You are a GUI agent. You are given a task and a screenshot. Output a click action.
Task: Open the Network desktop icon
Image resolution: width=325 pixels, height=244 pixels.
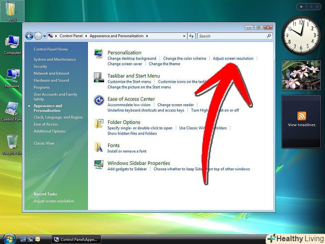[x=12, y=78]
